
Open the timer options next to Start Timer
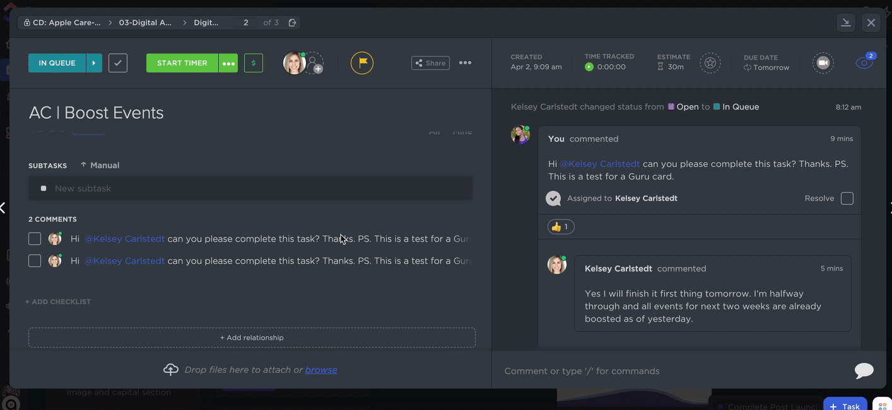pyautogui.click(x=228, y=63)
